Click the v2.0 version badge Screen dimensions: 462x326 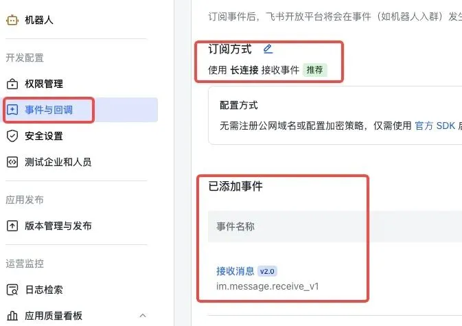tap(267, 271)
